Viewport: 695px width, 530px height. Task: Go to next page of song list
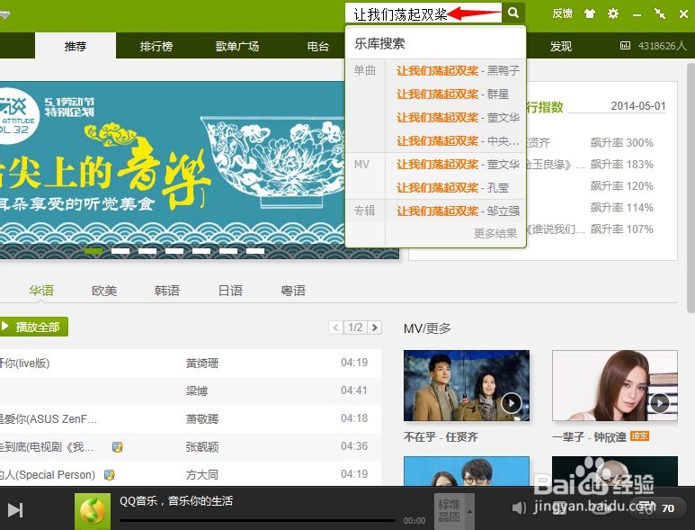pyautogui.click(x=375, y=328)
